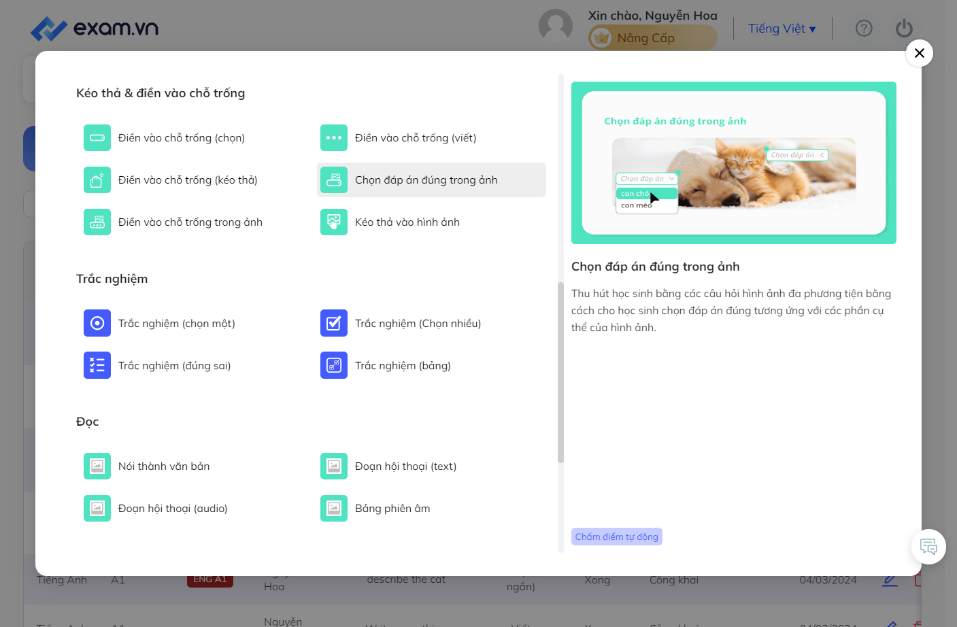The image size is (957, 627).
Task: Click the Đọc section heading
Action: tap(88, 422)
